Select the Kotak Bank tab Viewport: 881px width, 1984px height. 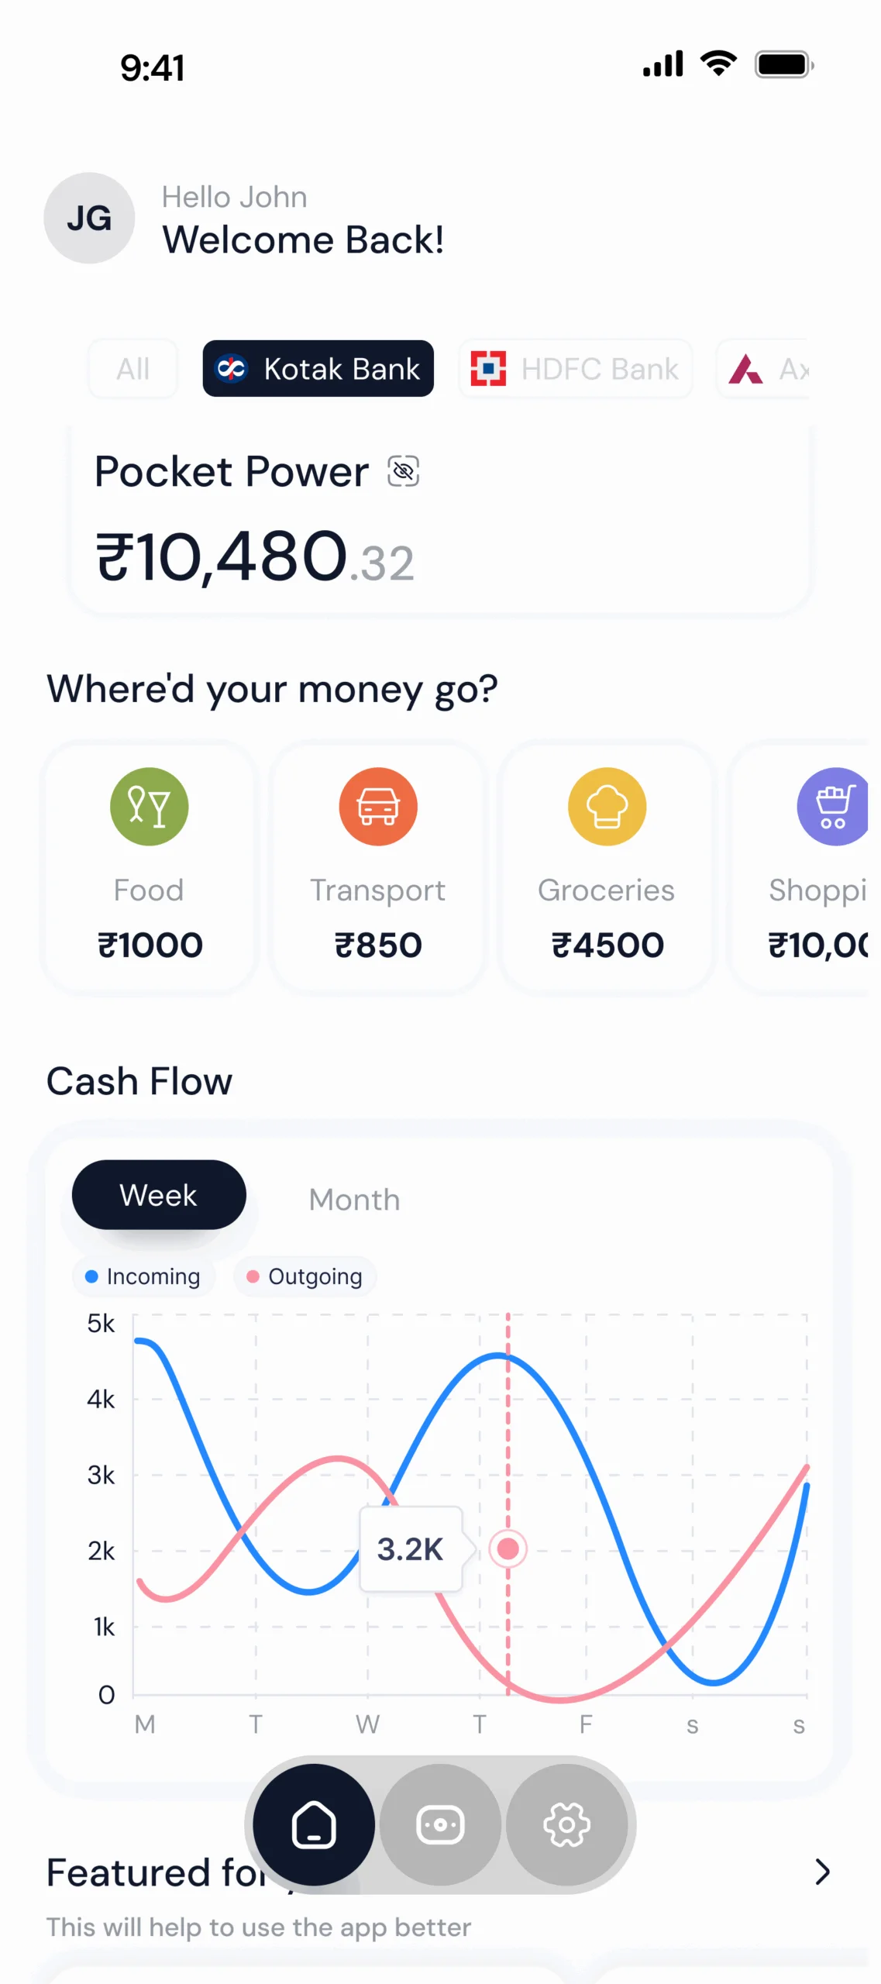(x=318, y=369)
